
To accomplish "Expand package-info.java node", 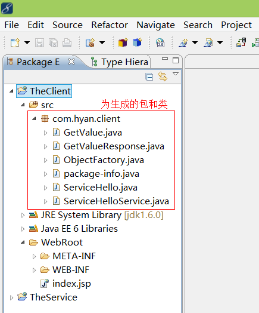I will (46, 174).
